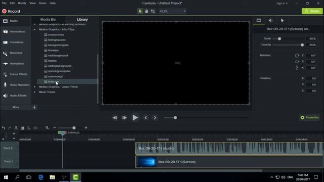Add a new timeline track

point(14,133)
